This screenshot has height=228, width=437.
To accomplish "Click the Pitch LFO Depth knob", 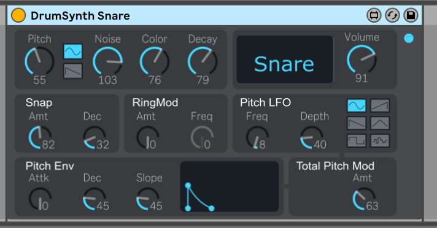I will point(312,137).
